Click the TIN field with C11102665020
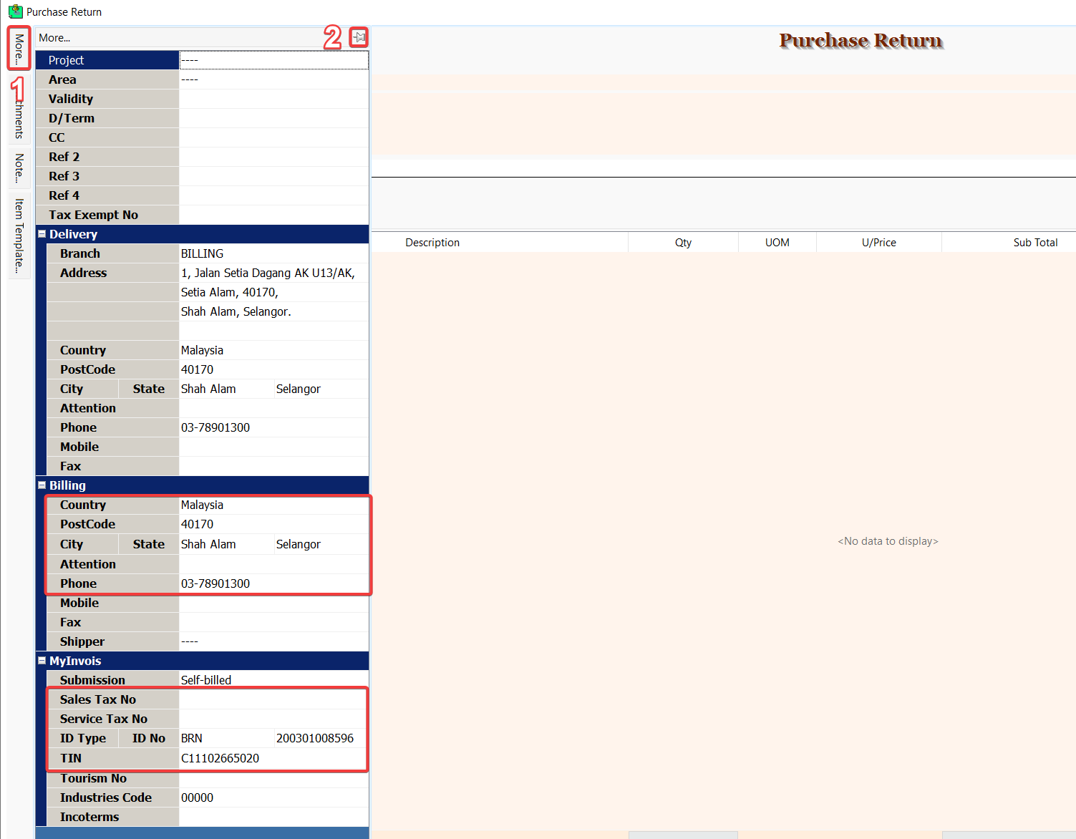 tap(273, 758)
